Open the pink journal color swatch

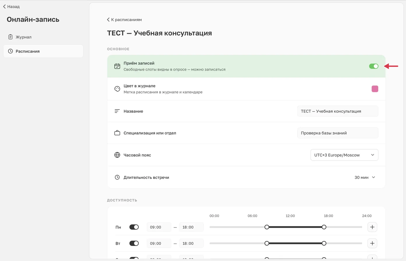(375, 89)
